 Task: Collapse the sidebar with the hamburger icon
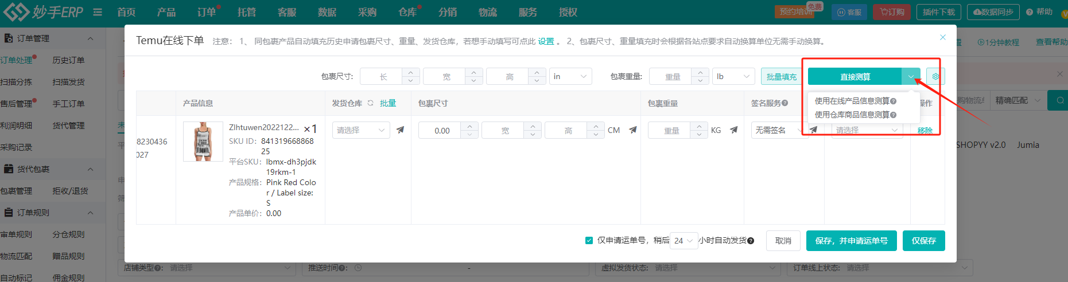coord(98,12)
